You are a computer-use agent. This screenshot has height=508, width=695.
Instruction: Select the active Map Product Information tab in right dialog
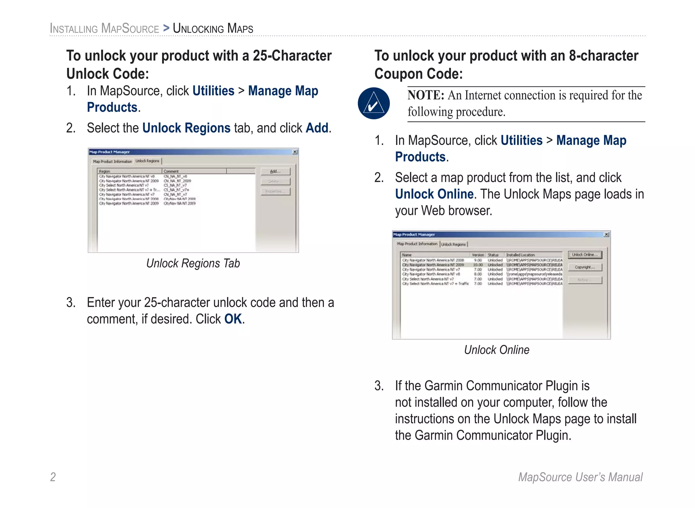(x=417, y=244)
